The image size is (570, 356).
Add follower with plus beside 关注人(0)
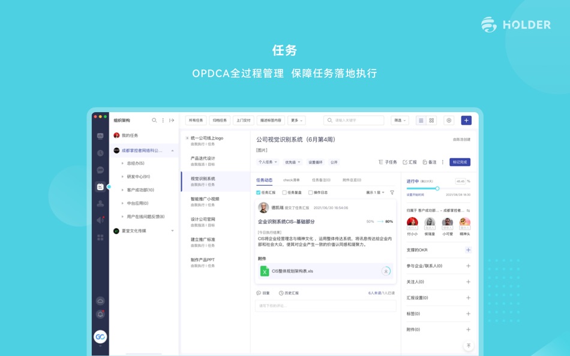[468, 282]
